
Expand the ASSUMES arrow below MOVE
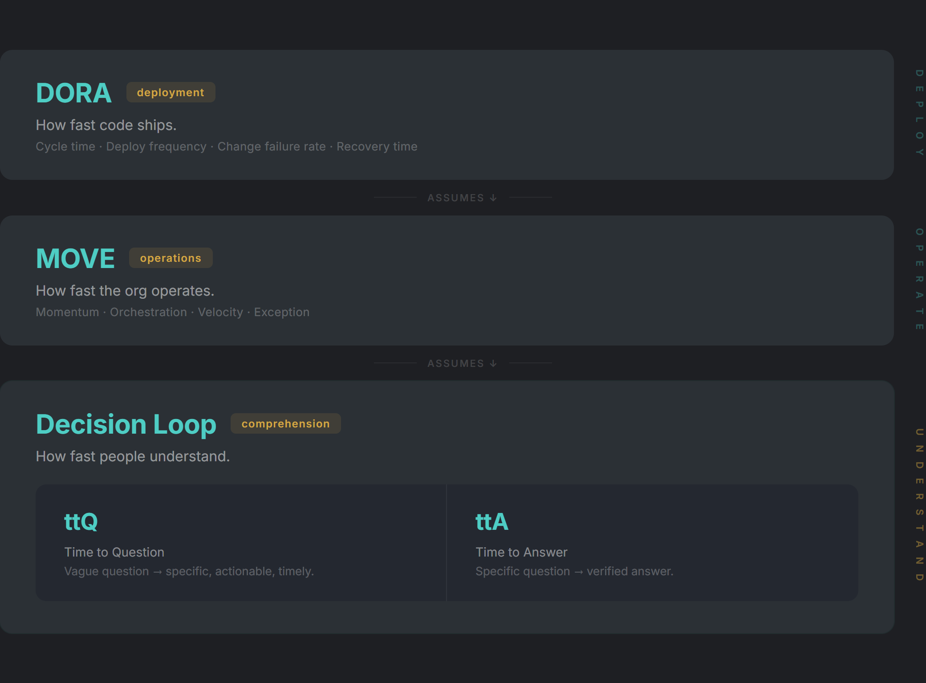pyautogui.click(x=462, y=363)
